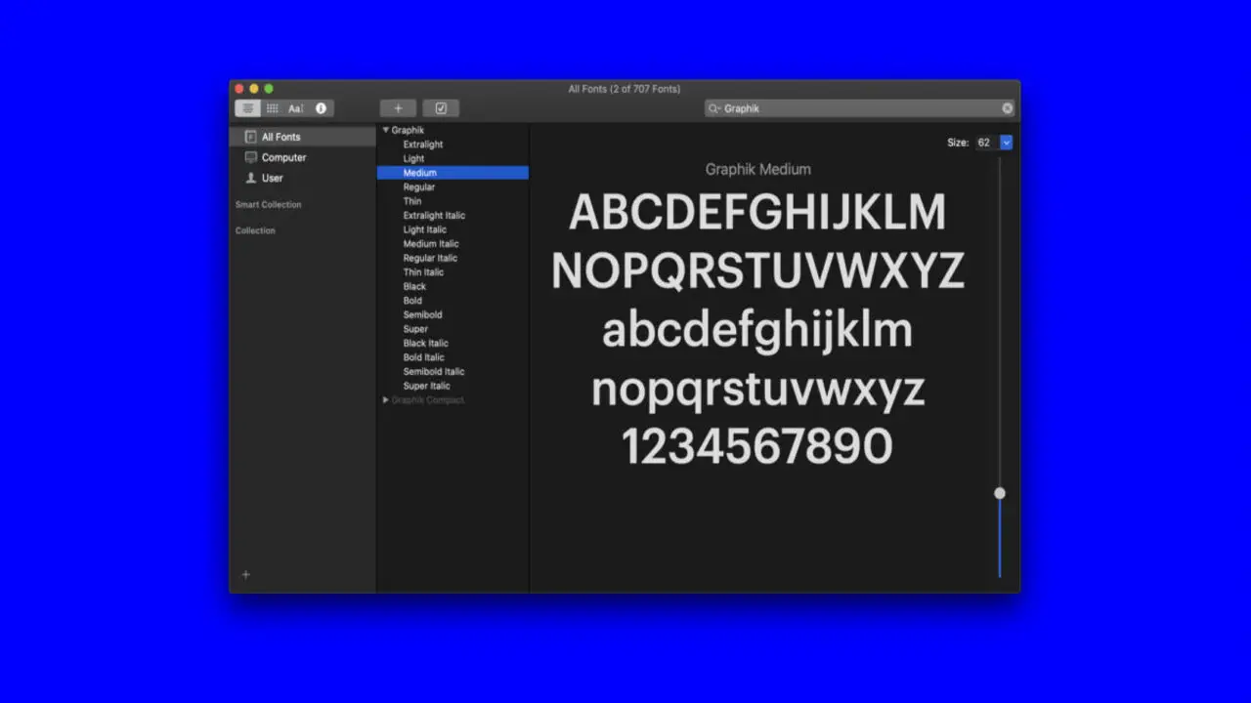Clear the Graphik search text

(x=1008, y=108)
